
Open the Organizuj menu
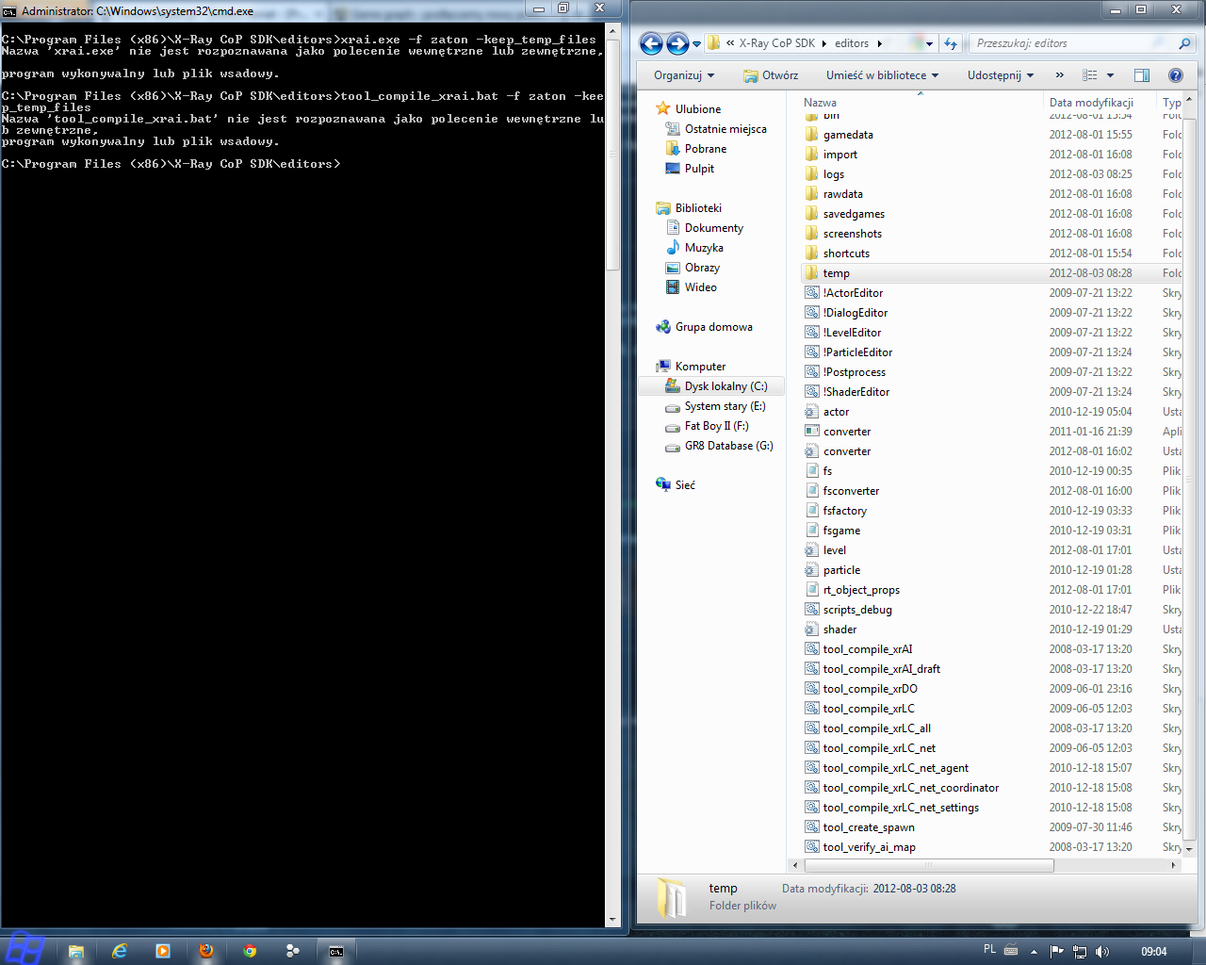684,75
